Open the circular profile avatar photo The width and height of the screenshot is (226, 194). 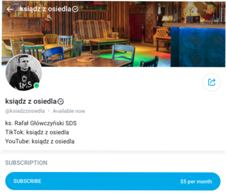(24, 72)
